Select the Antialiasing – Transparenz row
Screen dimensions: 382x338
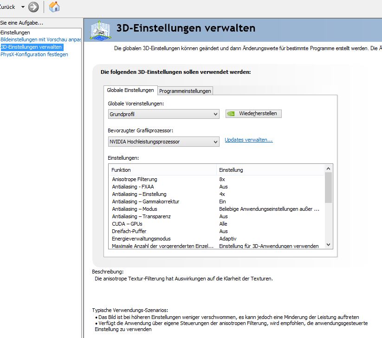click(x=216, y=216)
